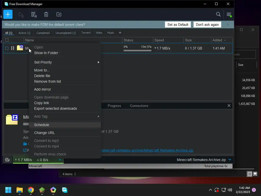The image size is (261, 196).
Task: Click download speed 1.7 MB/s in status bar
Action: click(23, 160)
